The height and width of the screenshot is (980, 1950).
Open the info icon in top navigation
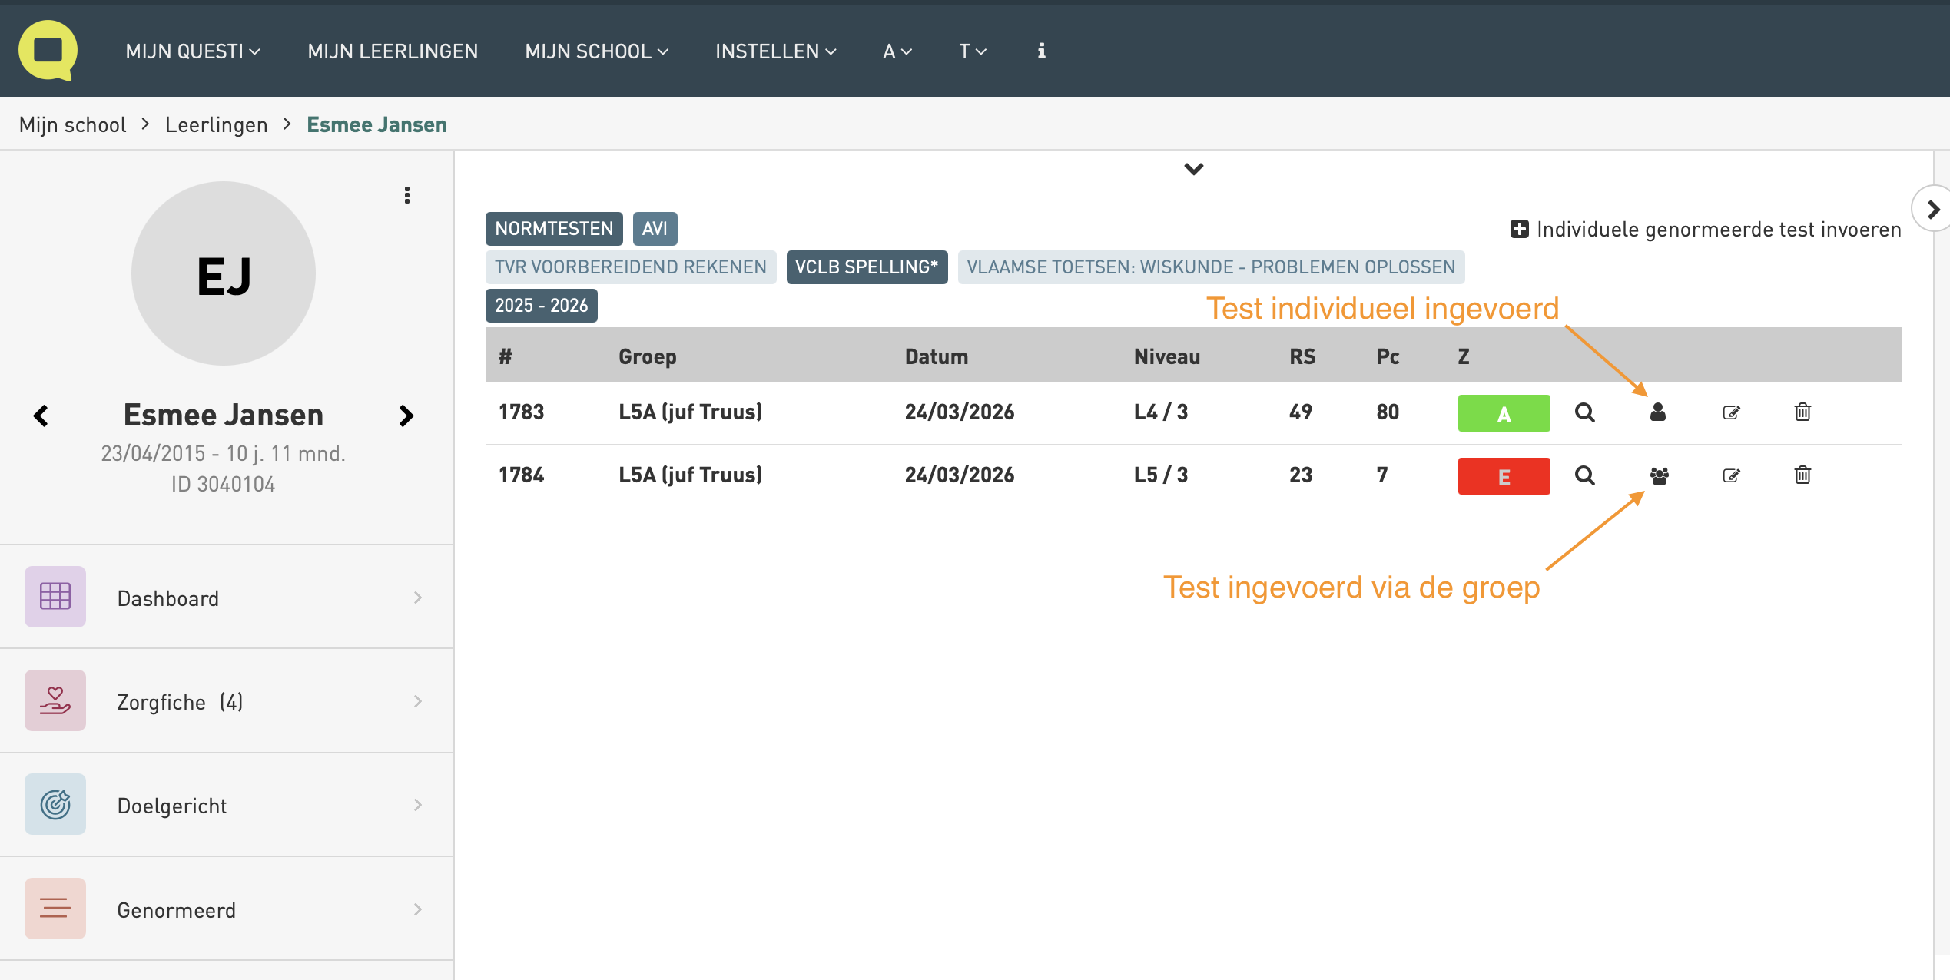(1041, 51)
